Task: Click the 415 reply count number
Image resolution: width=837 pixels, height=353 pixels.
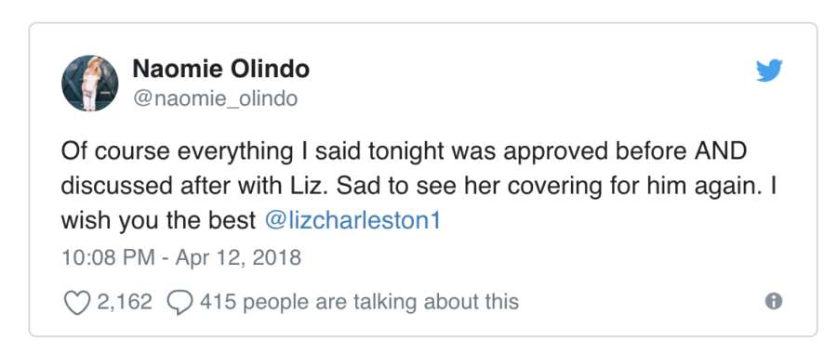Action: pos(218,302)
